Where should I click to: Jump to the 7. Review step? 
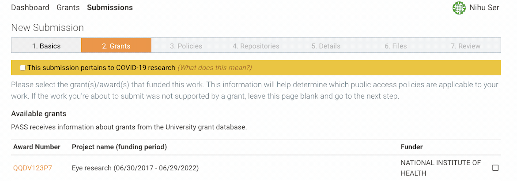(x=466, y=46)
